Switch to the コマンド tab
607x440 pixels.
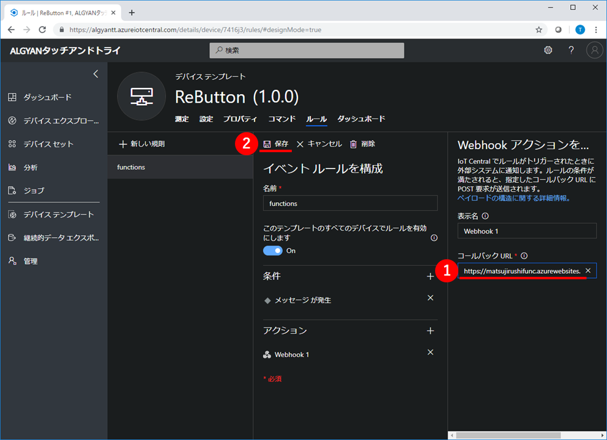[x=282, y=119]
